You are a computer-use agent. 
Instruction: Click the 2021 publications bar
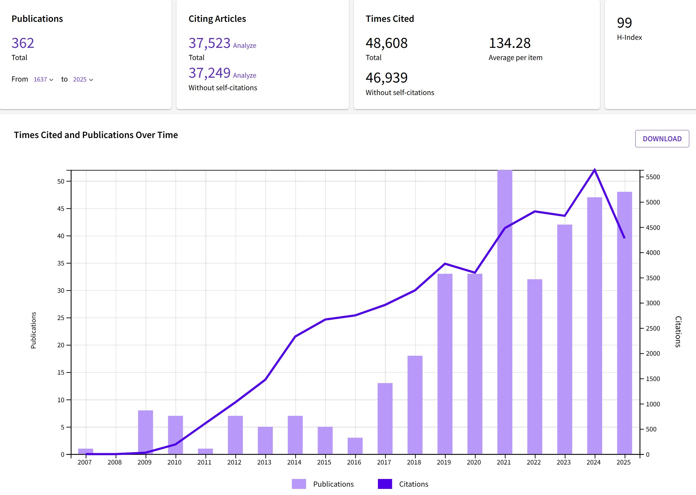(x=505, y=321)
